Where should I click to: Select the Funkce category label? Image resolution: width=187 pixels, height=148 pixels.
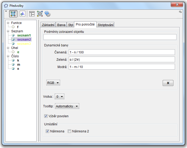(x=16, y=23)
